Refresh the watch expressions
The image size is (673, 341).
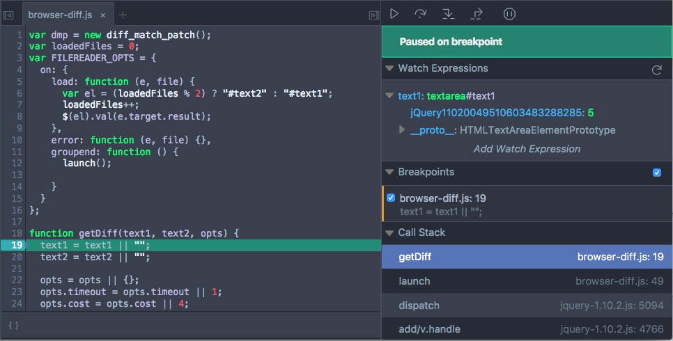(656, 70)
